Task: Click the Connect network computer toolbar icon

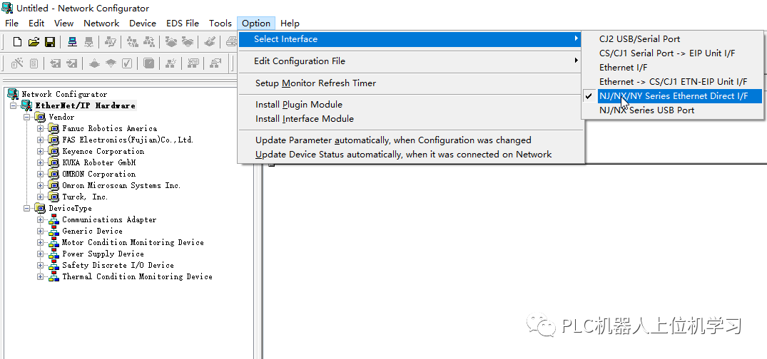Action: [x=72, y=42]
